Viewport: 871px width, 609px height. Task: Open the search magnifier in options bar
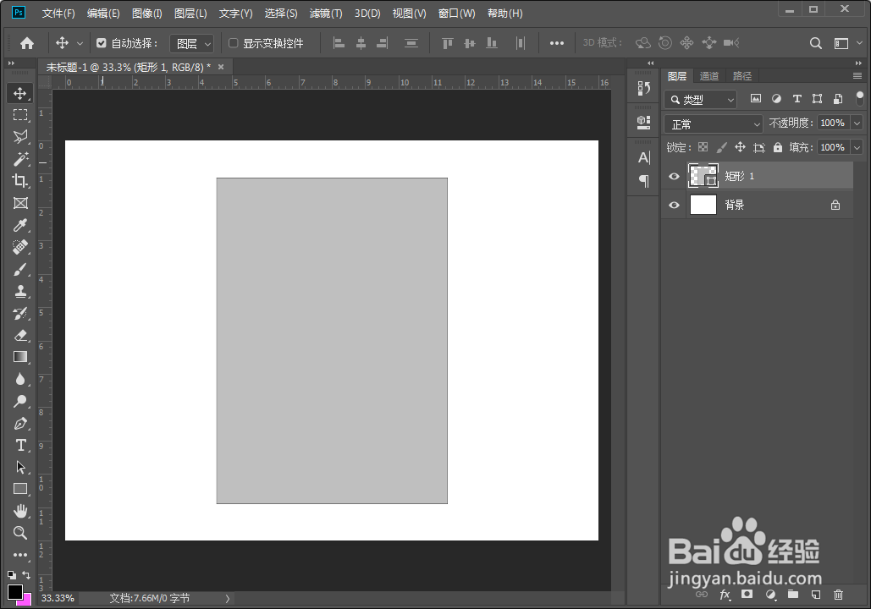pyautogui.click(x=815, y=43)
